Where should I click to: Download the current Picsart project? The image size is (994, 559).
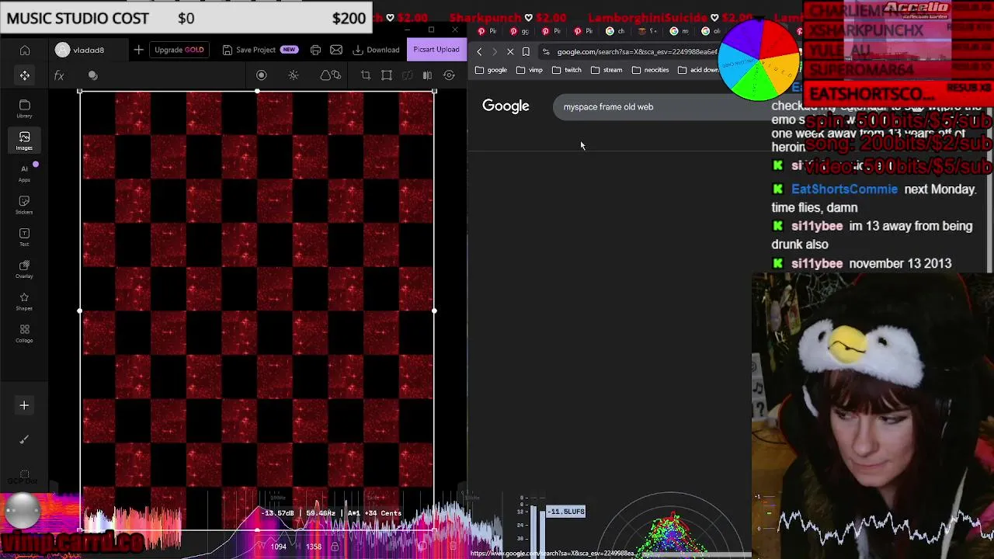tap(377, 50)
